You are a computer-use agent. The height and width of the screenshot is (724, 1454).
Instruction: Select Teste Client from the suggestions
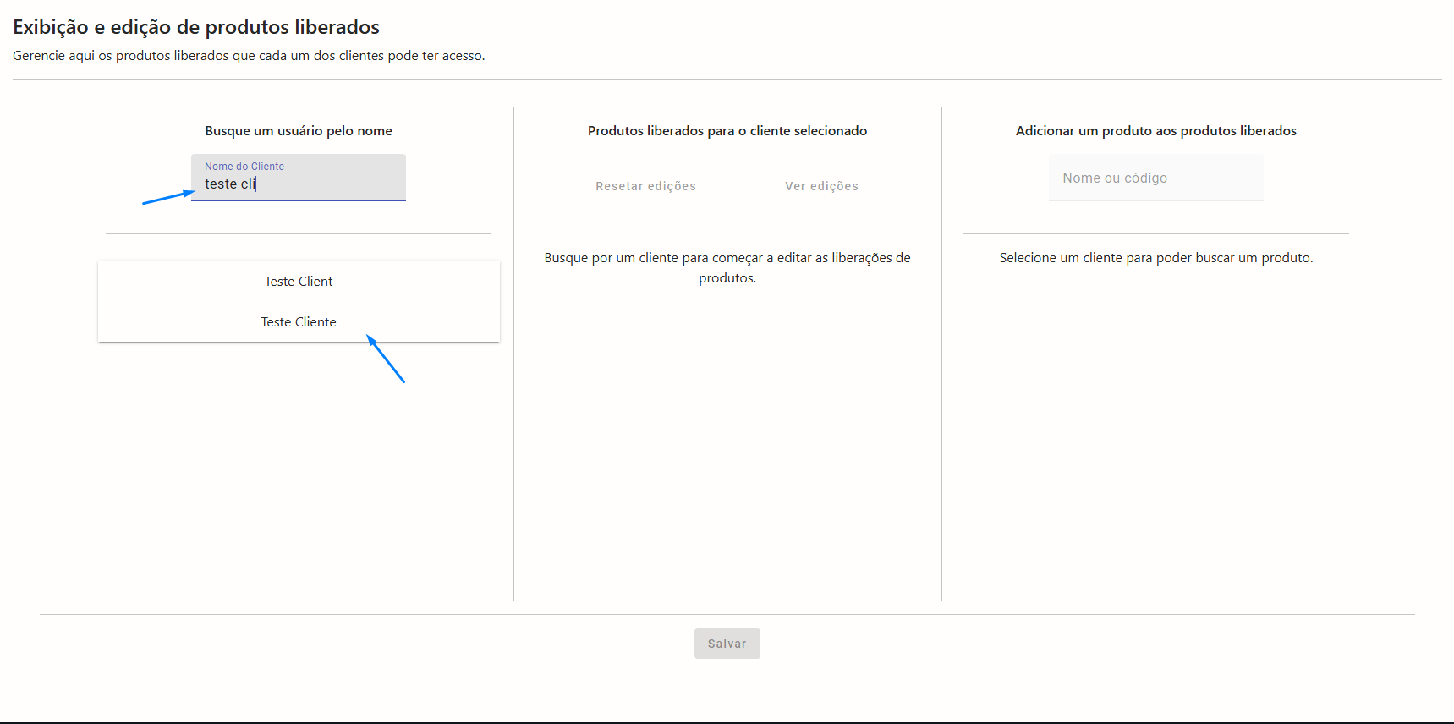click(298, 282)
